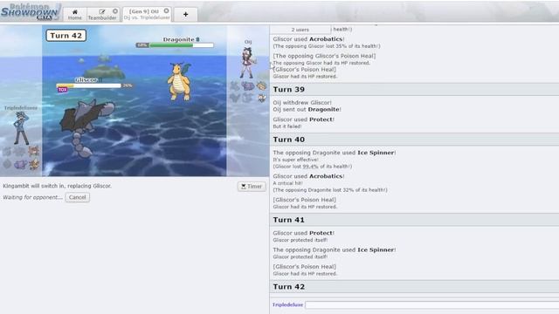Open a new room with the plus tab
The image size is (559, 314).
coord(186,15)
